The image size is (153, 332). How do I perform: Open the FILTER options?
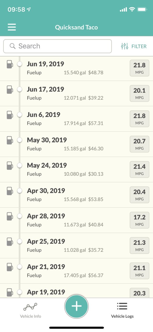coord(134,46)
